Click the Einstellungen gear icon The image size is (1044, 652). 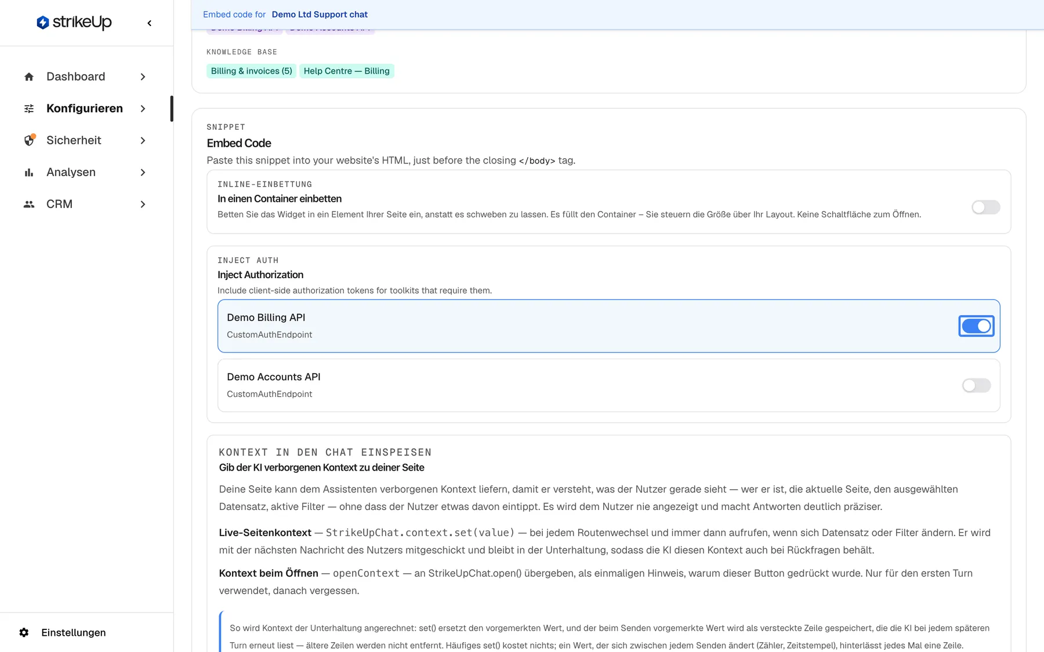24,632
